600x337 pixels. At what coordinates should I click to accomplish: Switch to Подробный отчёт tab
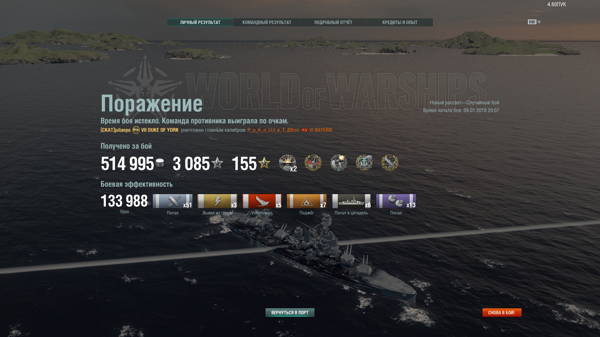coord(333,22)
